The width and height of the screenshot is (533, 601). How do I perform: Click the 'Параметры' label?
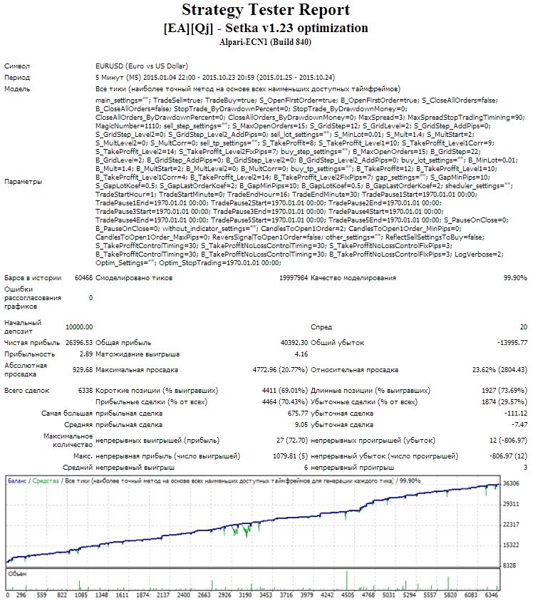[x=23, y=182]
